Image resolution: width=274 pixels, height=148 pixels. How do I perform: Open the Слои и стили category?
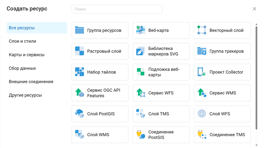22,41
